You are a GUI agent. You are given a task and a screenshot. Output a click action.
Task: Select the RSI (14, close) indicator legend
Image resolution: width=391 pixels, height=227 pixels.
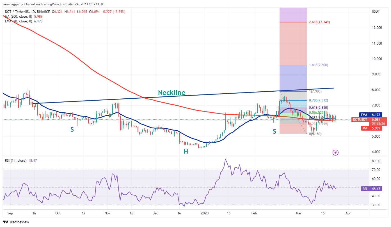[x=16, y=161]
